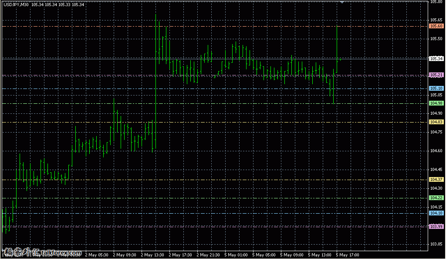
Task: Click the 105.65 price axis value
Action: (436, 20)
